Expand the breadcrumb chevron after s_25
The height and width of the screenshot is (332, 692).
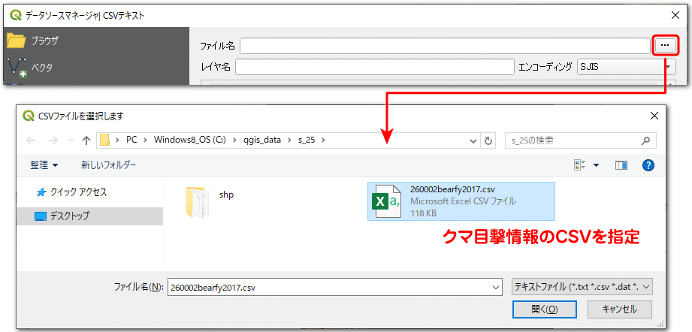323,140
